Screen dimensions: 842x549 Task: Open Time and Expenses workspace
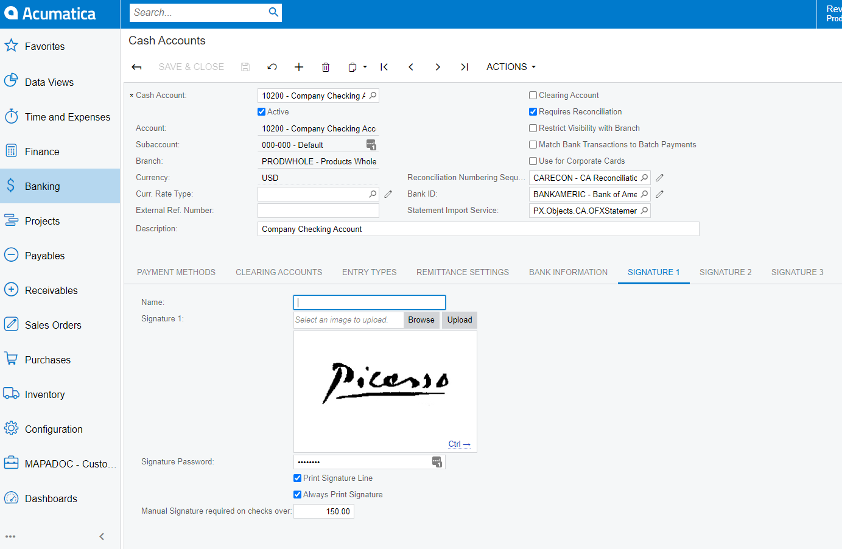coord(60,117)
